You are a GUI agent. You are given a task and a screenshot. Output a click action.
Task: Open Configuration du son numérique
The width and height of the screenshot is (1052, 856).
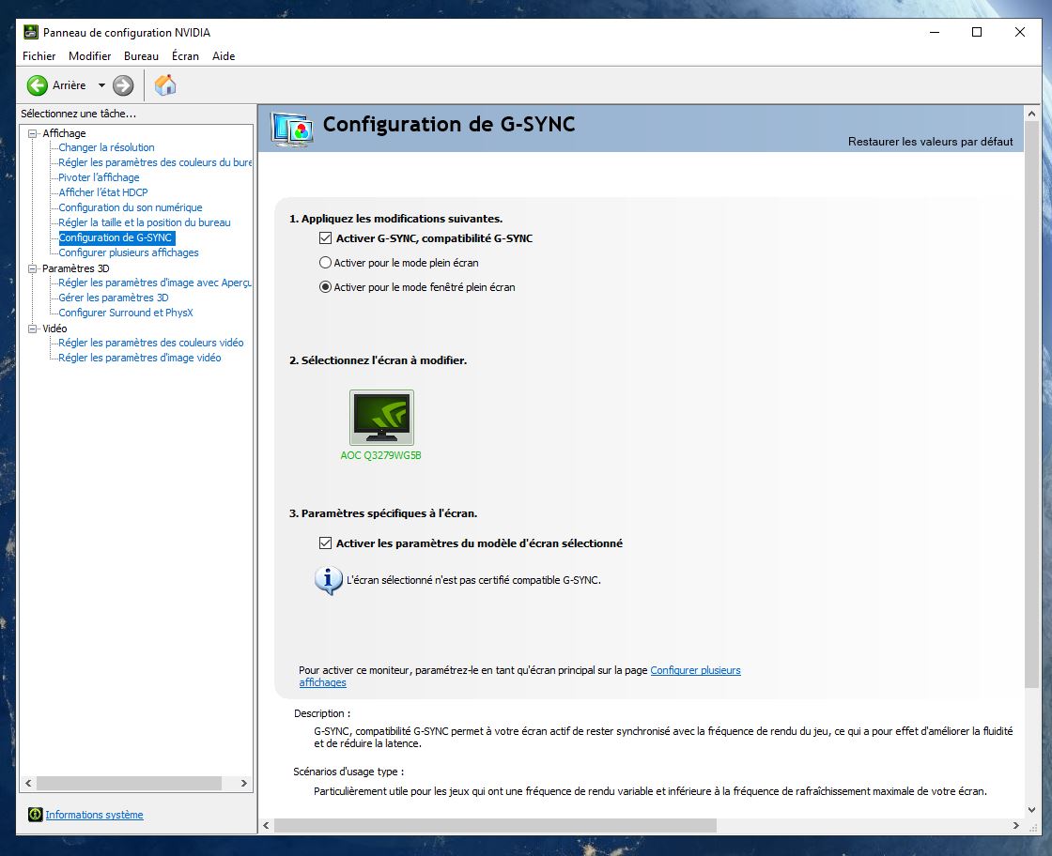[131, 207]
